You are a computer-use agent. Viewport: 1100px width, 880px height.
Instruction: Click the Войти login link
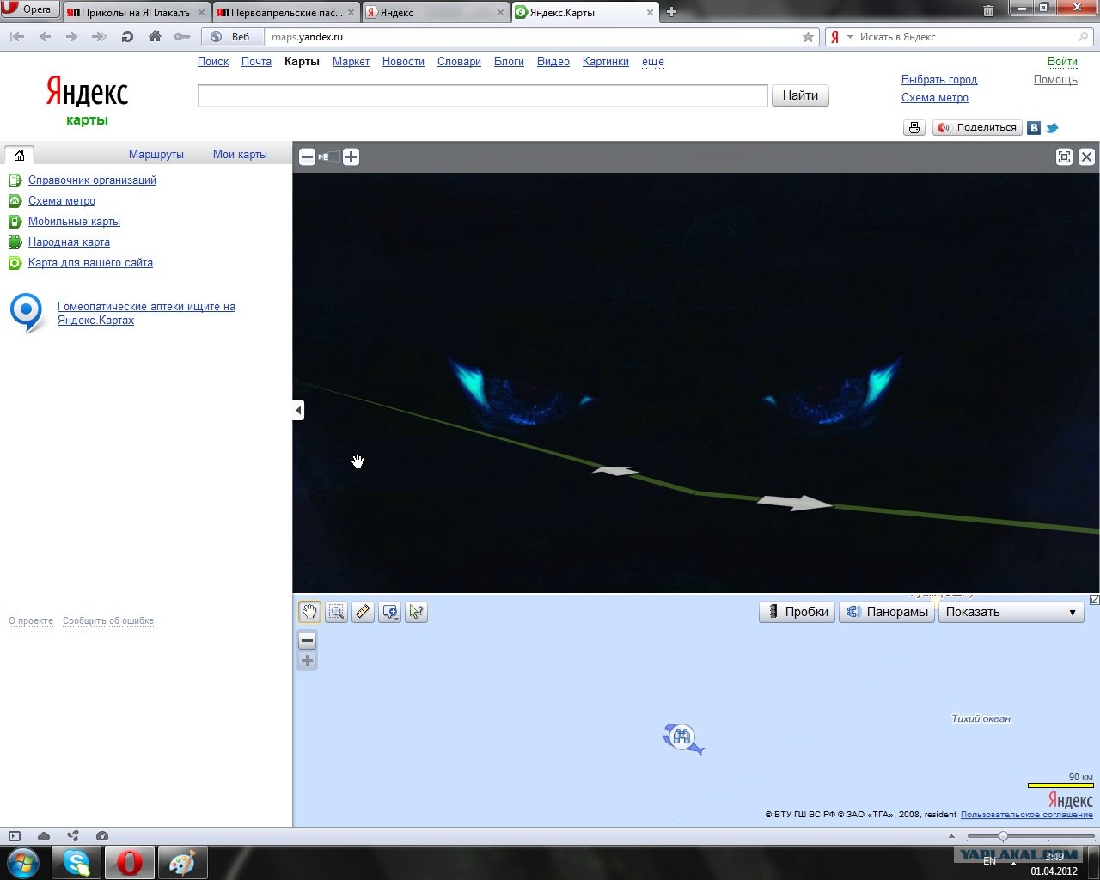[x=1062, y=62]
